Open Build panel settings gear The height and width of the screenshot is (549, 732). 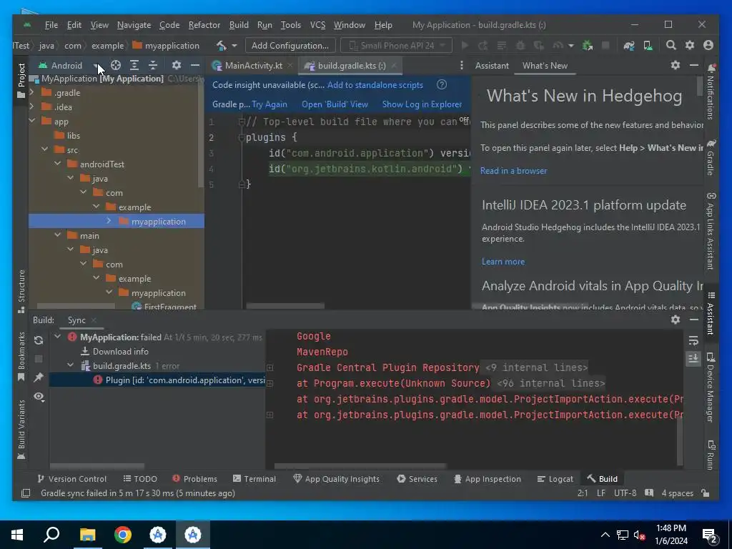pos(675,320)
